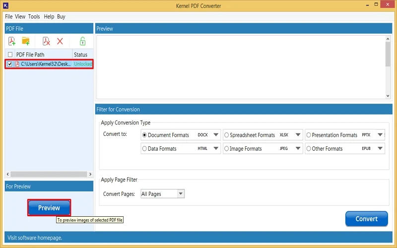Click the file list horizontal scrollbar thumb
Screen dimensions: 397x248
point(49,174)
